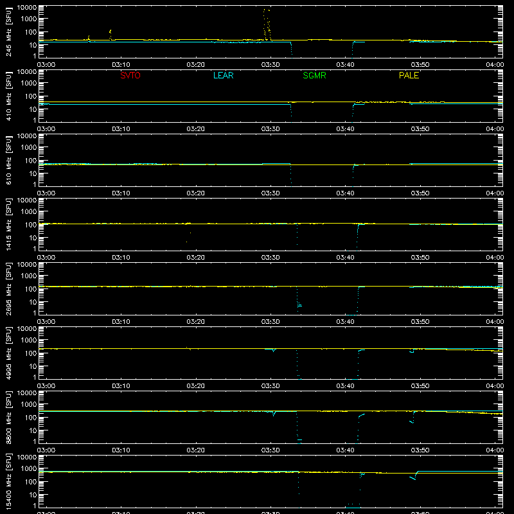Screen dimensions: 514x514
Task: Click the 04:00 time label under the 4995 MHz plot
Action: 495,386
